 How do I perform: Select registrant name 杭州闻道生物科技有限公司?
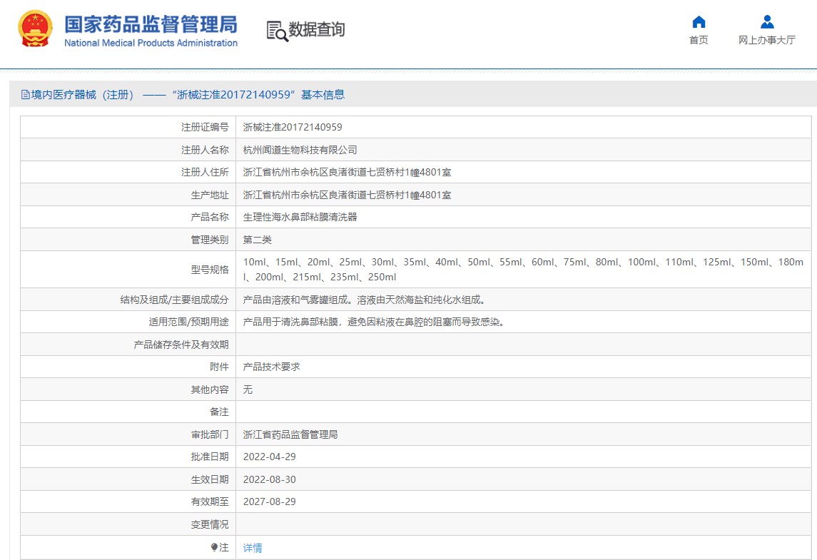[300, 150]
